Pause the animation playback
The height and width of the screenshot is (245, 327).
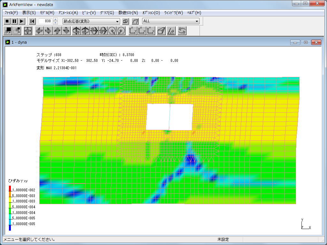(x=14, y=21)
